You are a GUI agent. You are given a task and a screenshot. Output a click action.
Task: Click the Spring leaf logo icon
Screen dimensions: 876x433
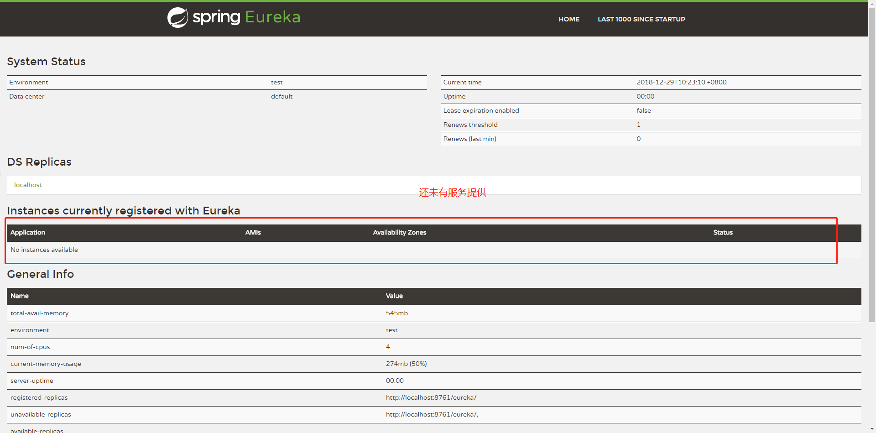pyautogui.click(x=177, y=18)
